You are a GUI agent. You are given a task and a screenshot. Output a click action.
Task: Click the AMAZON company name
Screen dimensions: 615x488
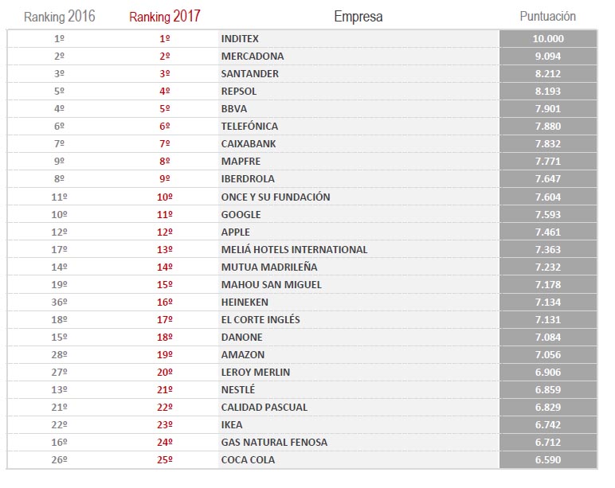(x=242, y=354)
